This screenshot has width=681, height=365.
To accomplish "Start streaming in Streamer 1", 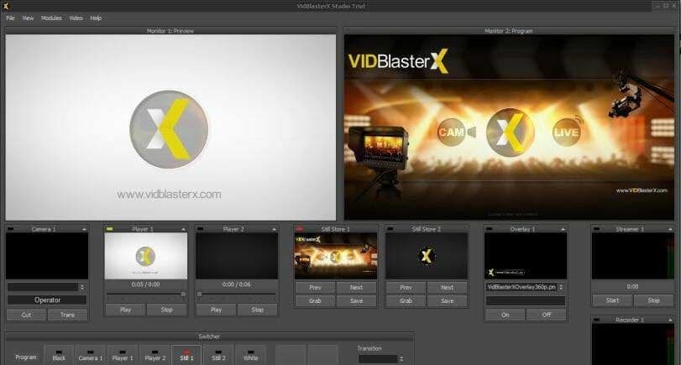I will pos(612,300).
